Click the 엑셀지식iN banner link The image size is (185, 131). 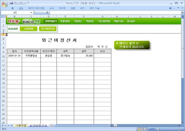118,21
